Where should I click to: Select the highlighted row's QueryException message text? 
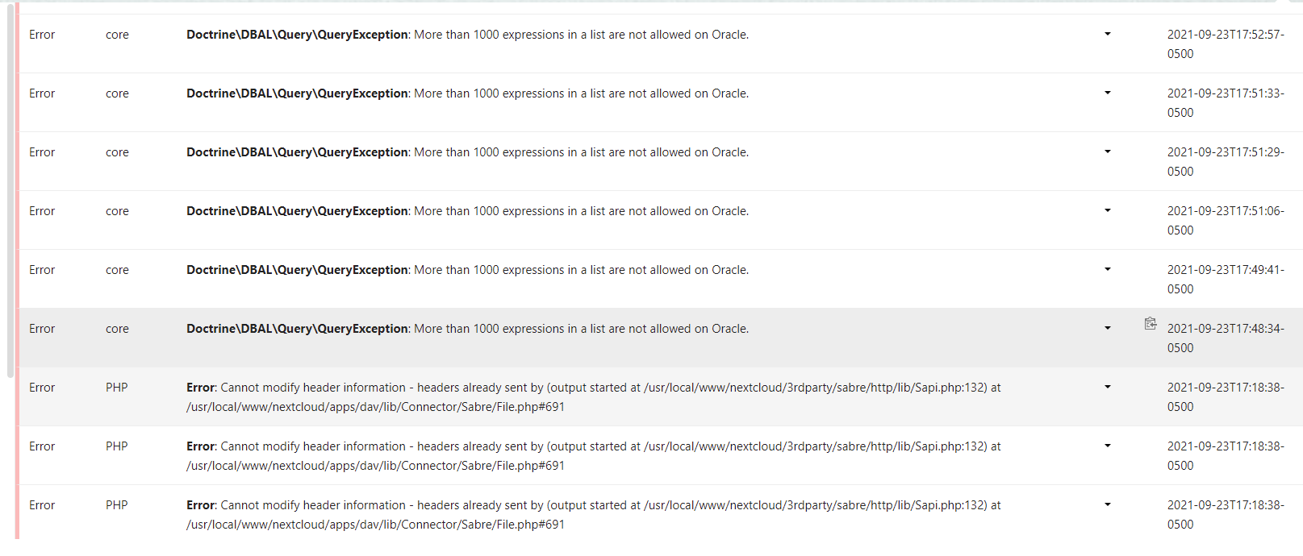(x=467, y=329)
